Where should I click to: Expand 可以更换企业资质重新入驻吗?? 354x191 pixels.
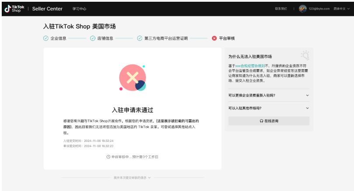click(269, 95)
